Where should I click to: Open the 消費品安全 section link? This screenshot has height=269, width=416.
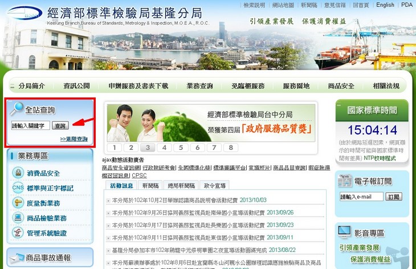[x=43, y=173]
